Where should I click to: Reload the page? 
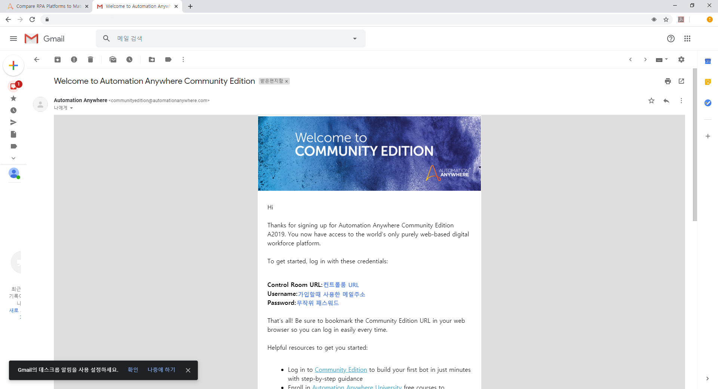[32, 19]
